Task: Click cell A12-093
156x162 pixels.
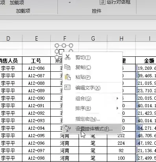Action: (x=37, y=121)
